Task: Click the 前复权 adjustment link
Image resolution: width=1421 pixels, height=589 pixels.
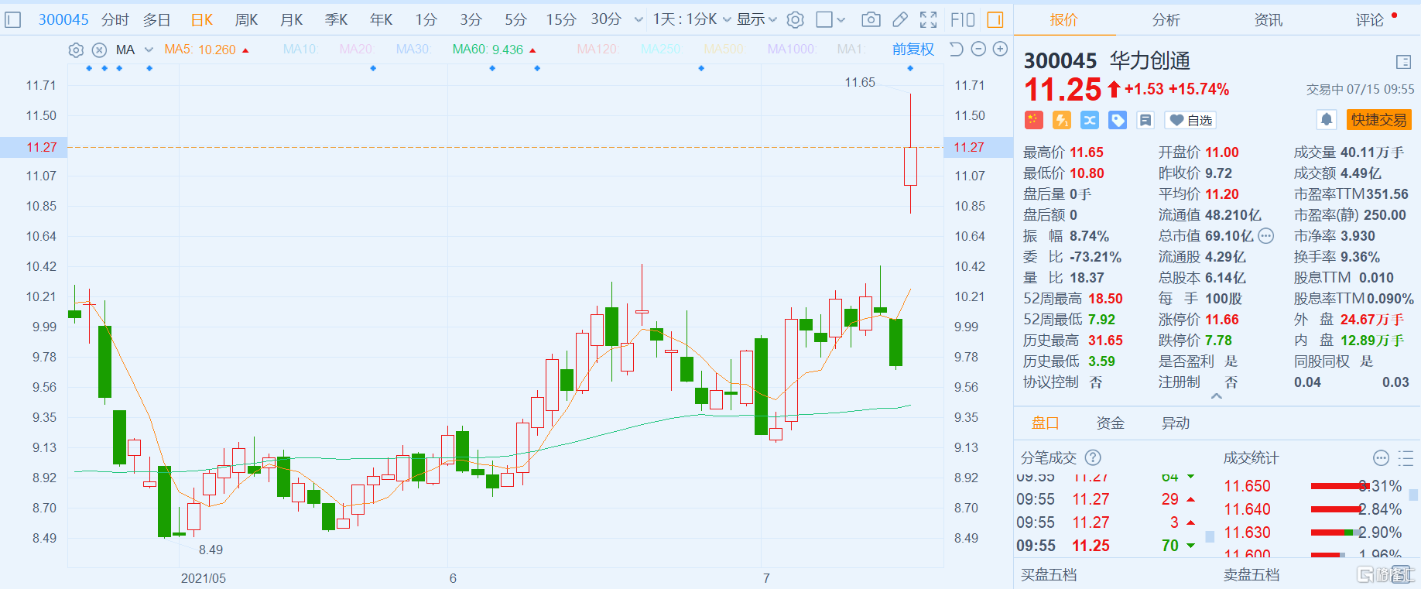Action: click(913, 50)
